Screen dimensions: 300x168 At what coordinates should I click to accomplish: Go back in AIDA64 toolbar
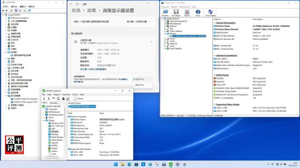click(x=44, y=98)
